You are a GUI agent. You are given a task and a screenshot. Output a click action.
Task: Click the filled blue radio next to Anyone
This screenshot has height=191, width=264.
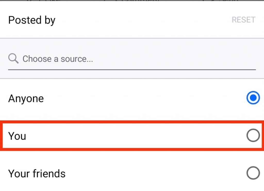pyautogui.click(x=253, y=98)
